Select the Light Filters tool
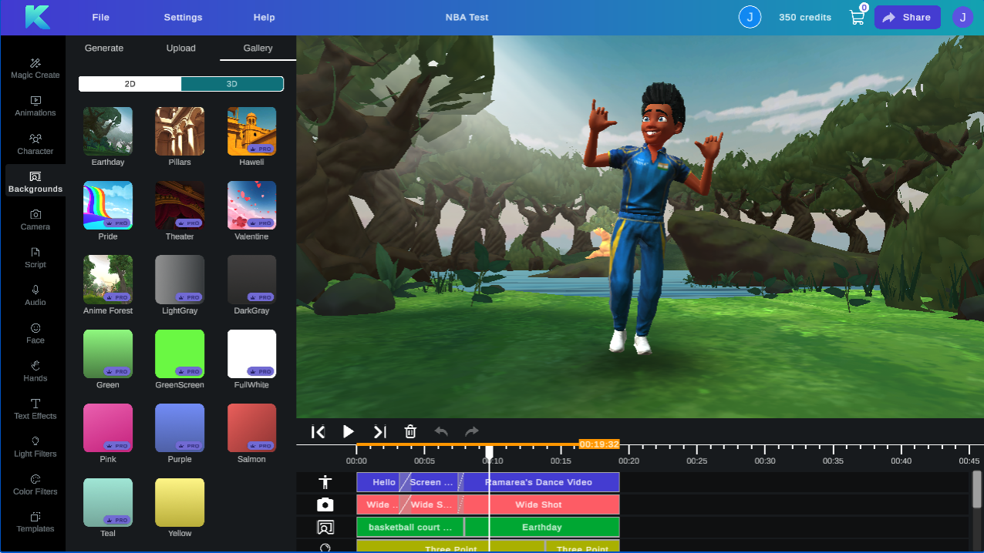 click(35, 447)
